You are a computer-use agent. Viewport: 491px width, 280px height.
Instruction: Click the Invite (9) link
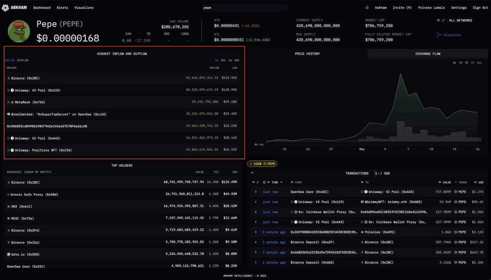click(402, 7)
